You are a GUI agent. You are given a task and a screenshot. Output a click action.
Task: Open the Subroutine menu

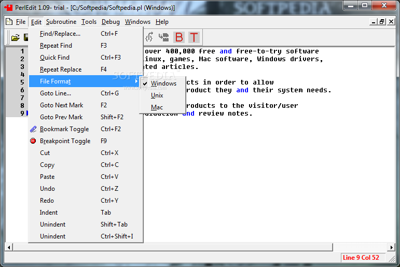(x=61, y=22)
